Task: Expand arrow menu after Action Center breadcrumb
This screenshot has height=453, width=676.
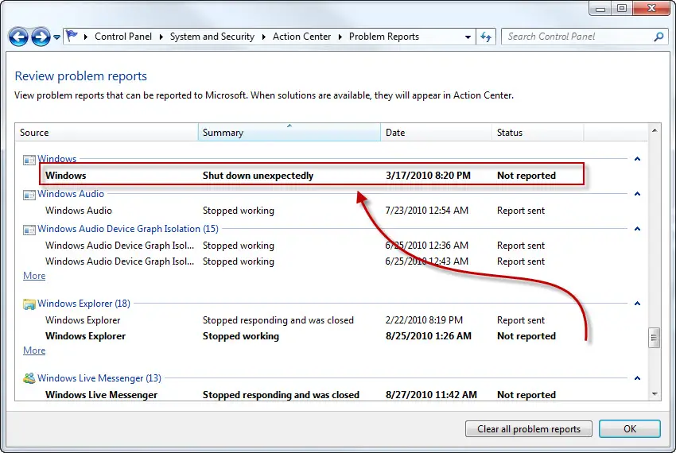Action: [x=340, y=37]
